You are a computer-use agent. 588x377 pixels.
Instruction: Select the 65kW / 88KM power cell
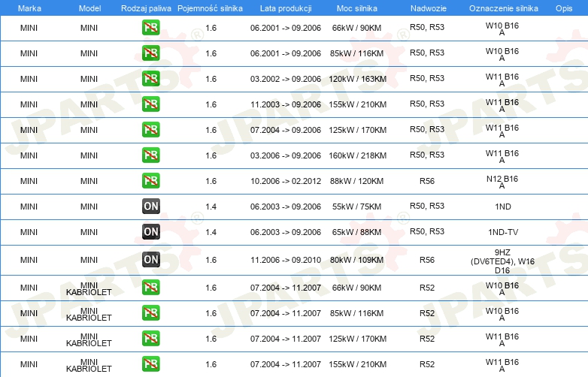point(356,232)
